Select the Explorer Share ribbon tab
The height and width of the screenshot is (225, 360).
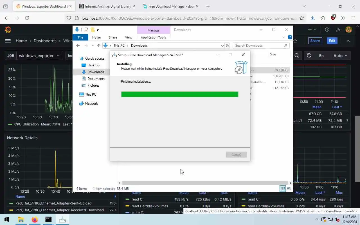(x=113, y=37)
